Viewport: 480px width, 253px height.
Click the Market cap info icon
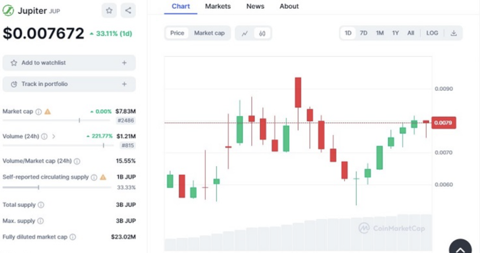[38, 111]
